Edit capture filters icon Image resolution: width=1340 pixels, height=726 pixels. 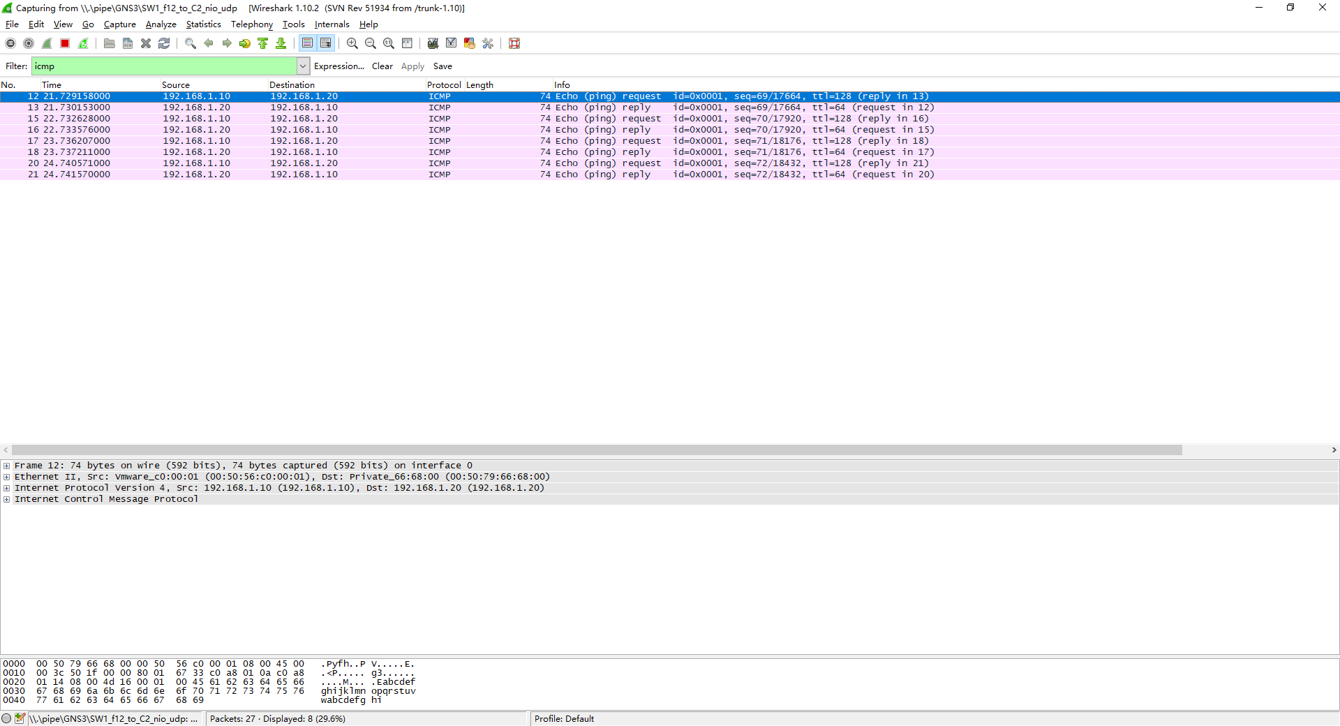[x=433, y=43]
